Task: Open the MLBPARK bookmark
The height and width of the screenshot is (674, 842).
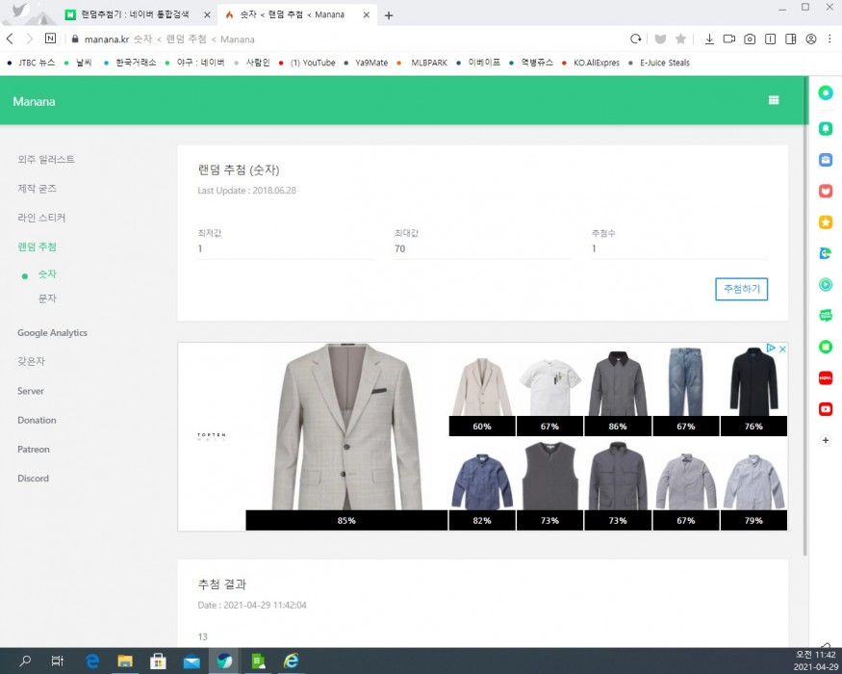Action: tap(422, 63)
